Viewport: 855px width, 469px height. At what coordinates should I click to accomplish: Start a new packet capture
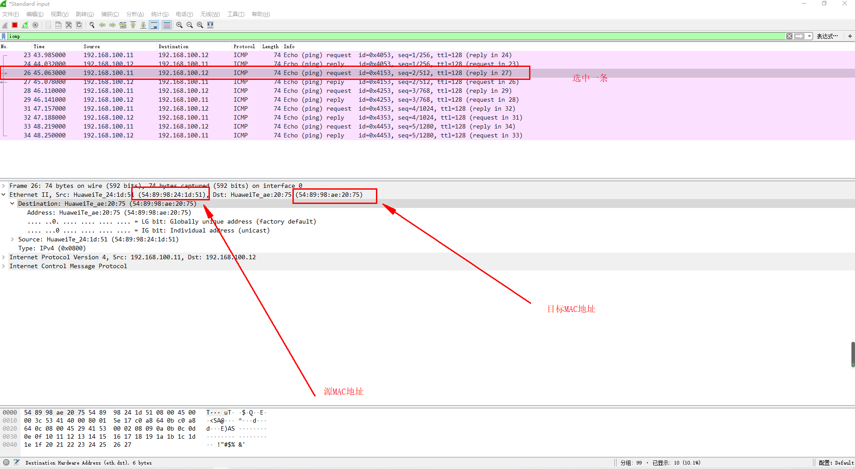[x=4, y=25]
